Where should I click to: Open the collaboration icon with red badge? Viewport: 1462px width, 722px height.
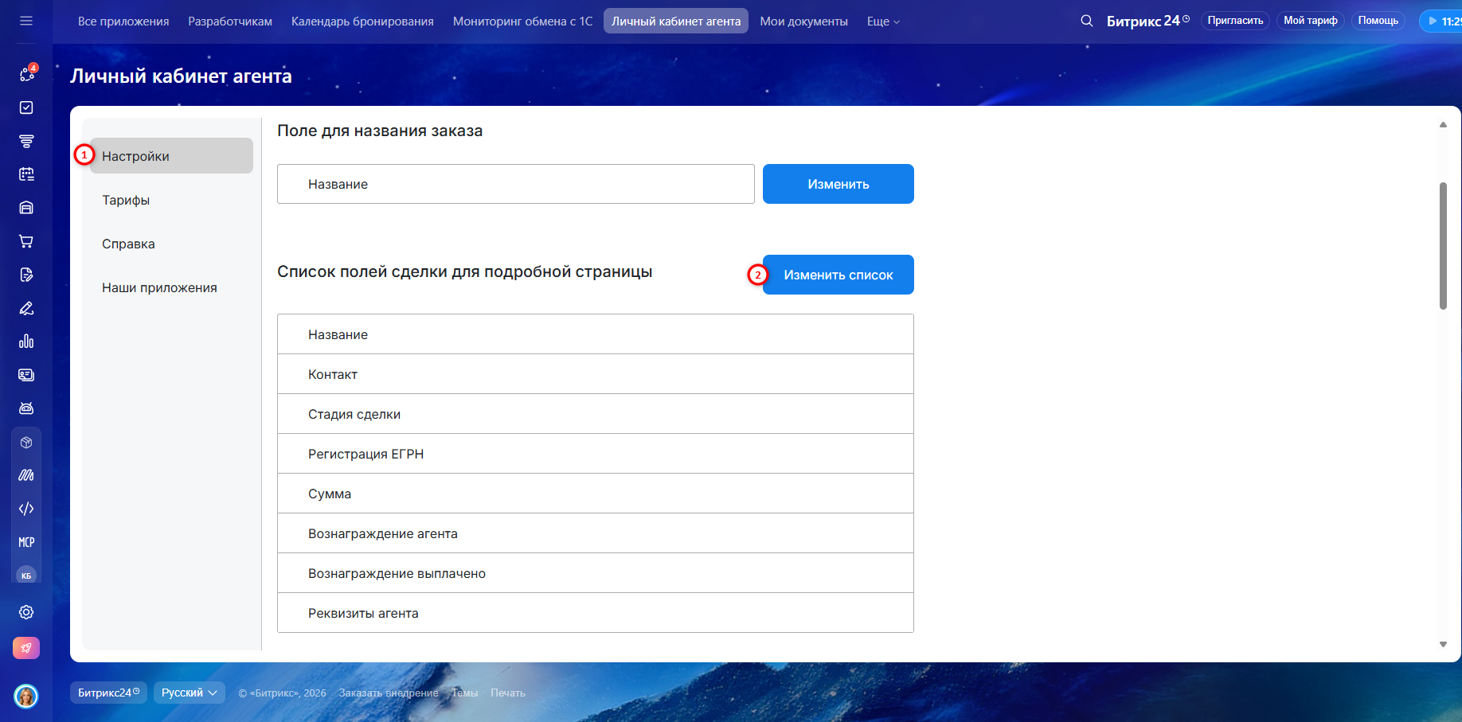click(27, 74)
